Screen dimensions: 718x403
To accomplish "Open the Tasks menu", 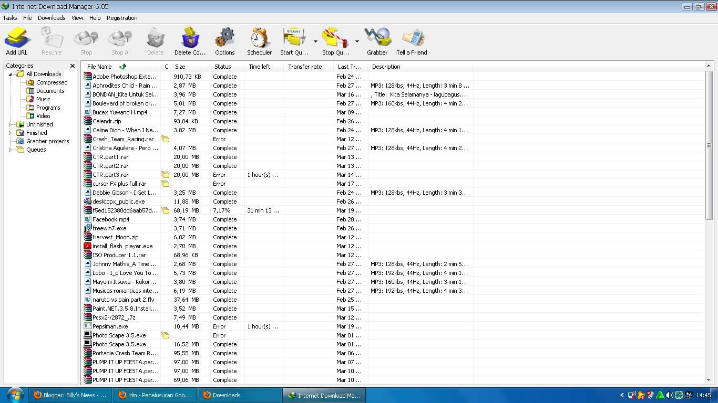I will 10,18.
